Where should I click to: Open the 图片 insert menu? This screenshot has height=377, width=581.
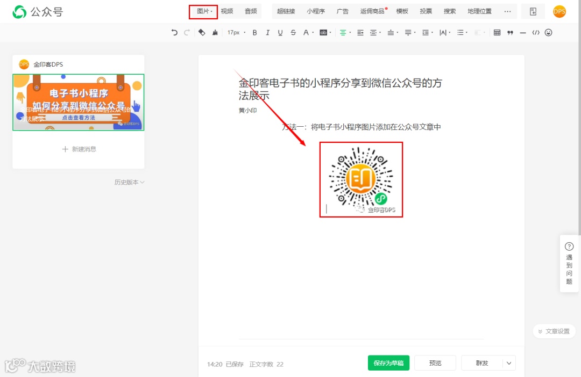coord(203,11)
